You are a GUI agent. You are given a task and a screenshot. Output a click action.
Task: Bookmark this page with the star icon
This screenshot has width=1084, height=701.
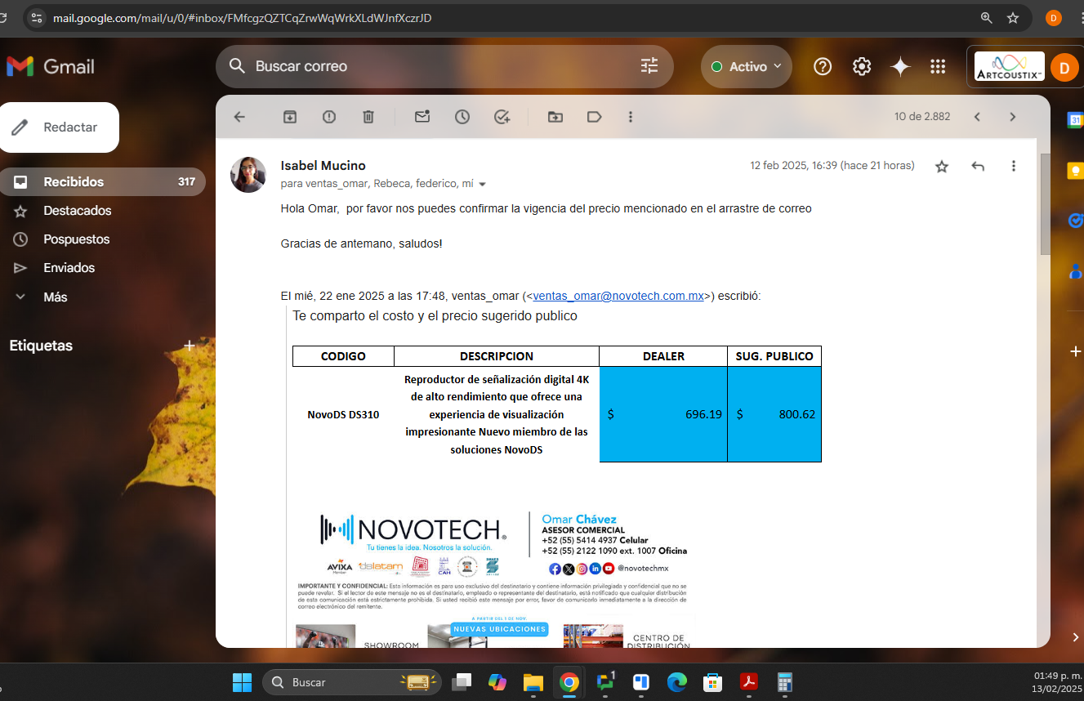click(x=1013, y=17)
